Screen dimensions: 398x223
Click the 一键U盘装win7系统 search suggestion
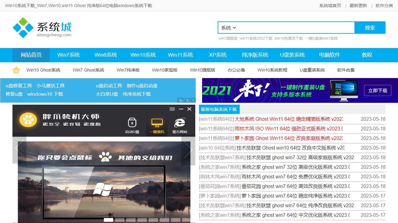point(321,38)
